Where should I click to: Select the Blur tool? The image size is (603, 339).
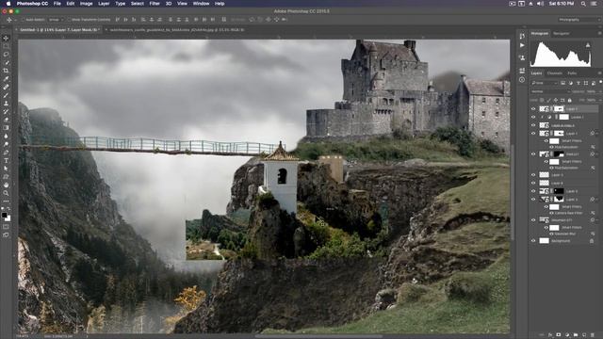(6, 136)
